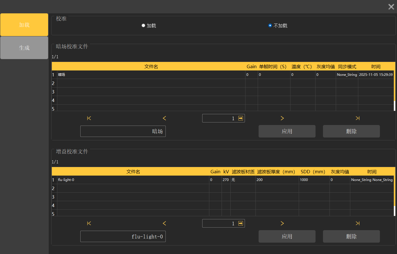The height and width of the screenshot is (254, 397).
Task: Select the 暗场 row in dark field table
Action: [151, 75]
